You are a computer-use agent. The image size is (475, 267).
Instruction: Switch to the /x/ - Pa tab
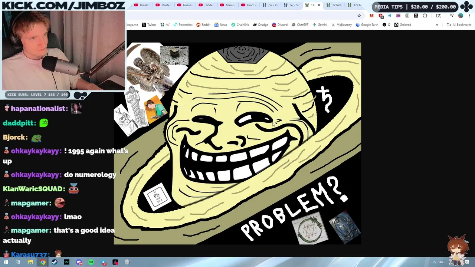click(x=270, y=5)
